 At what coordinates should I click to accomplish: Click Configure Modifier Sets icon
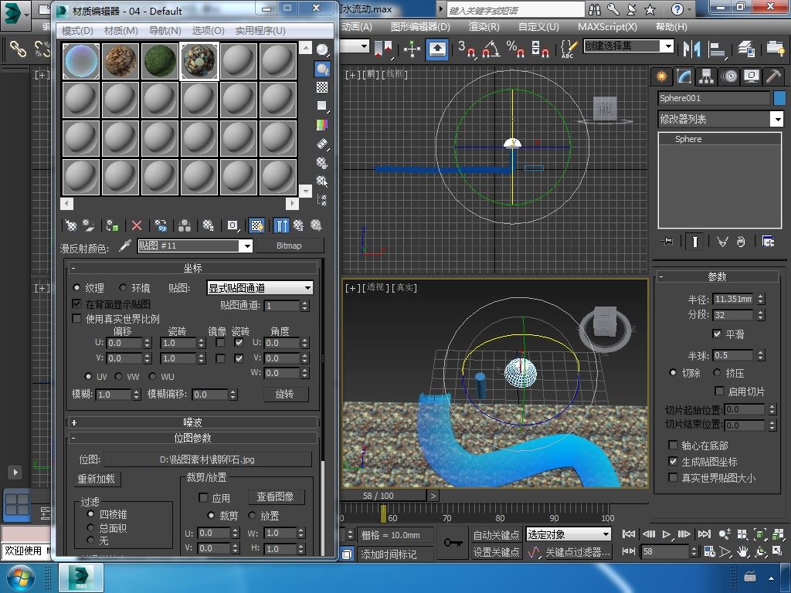[x=769, y=242]
